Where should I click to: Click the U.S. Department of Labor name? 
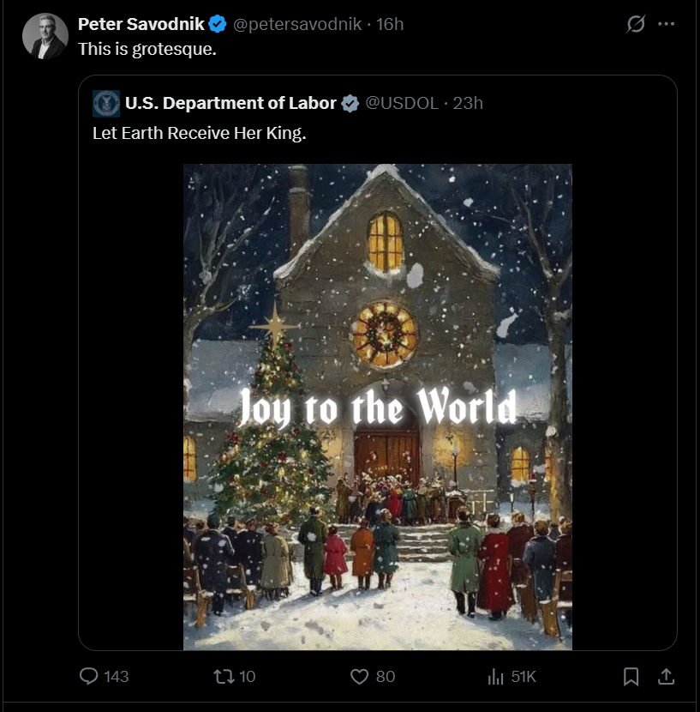(230, 104)
